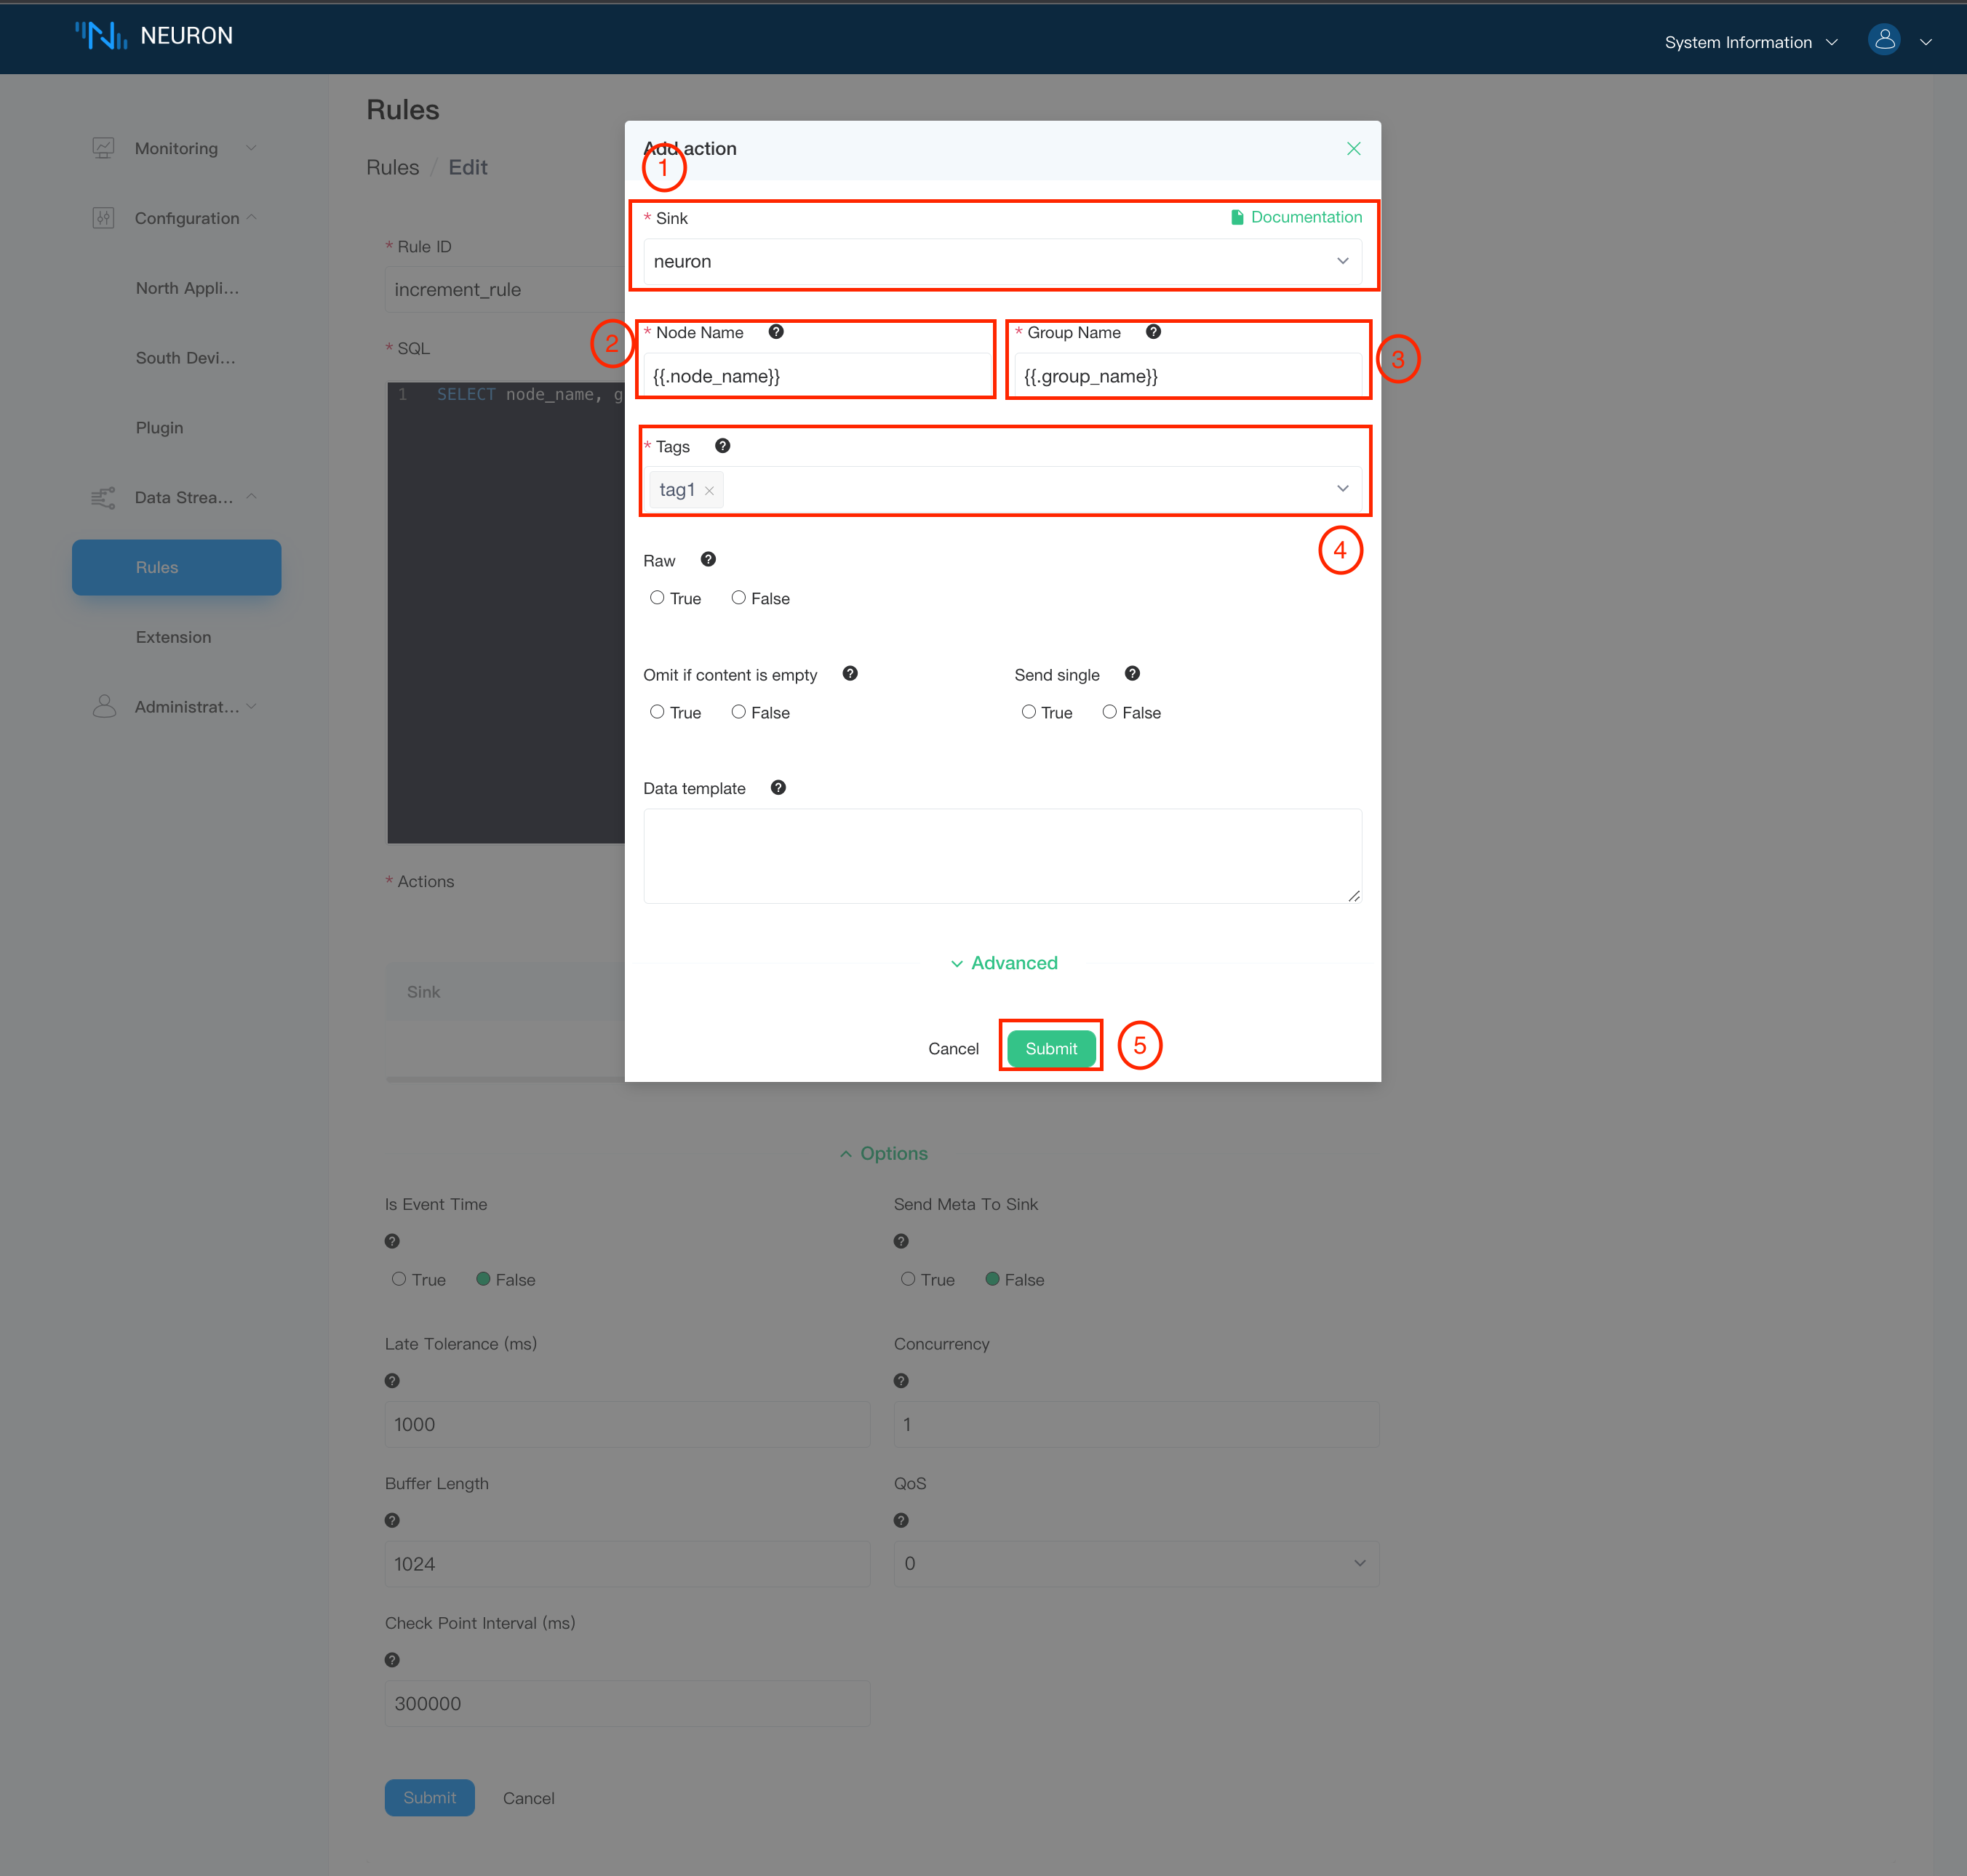The height and width of the screenshot is (1876, 1967).
Task: Show help tooltip for Raw option
Action: 709,560
